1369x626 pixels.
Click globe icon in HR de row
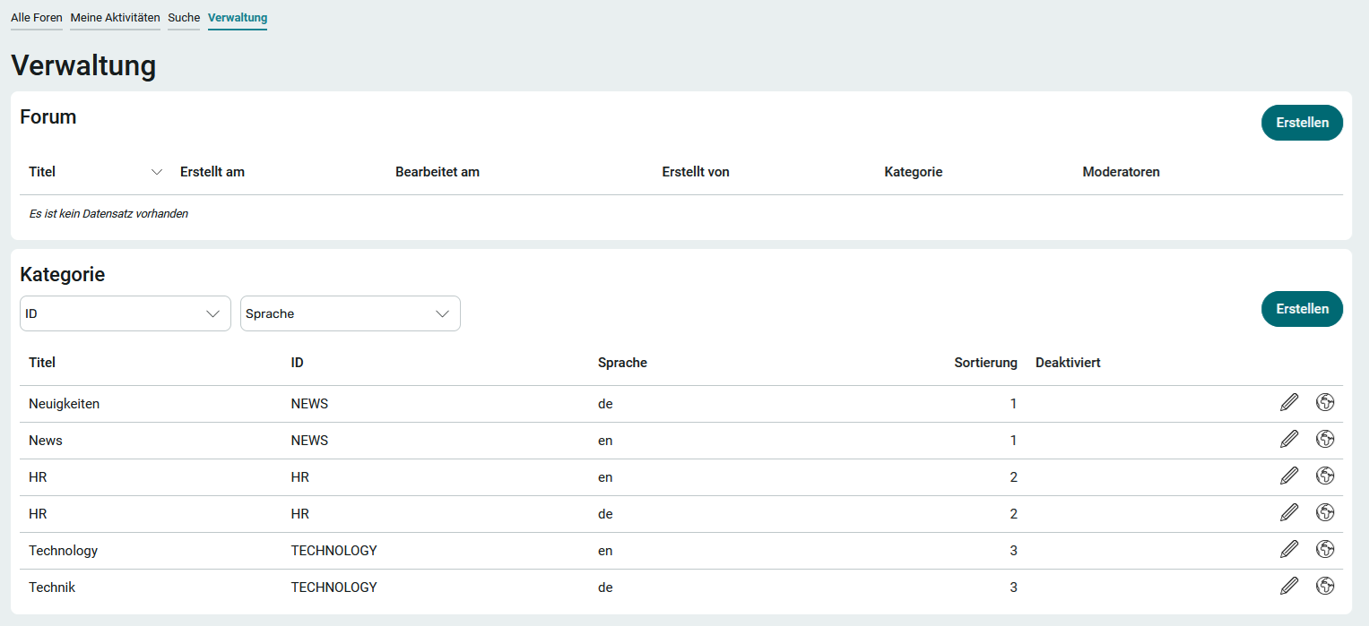pos(1325,513)
